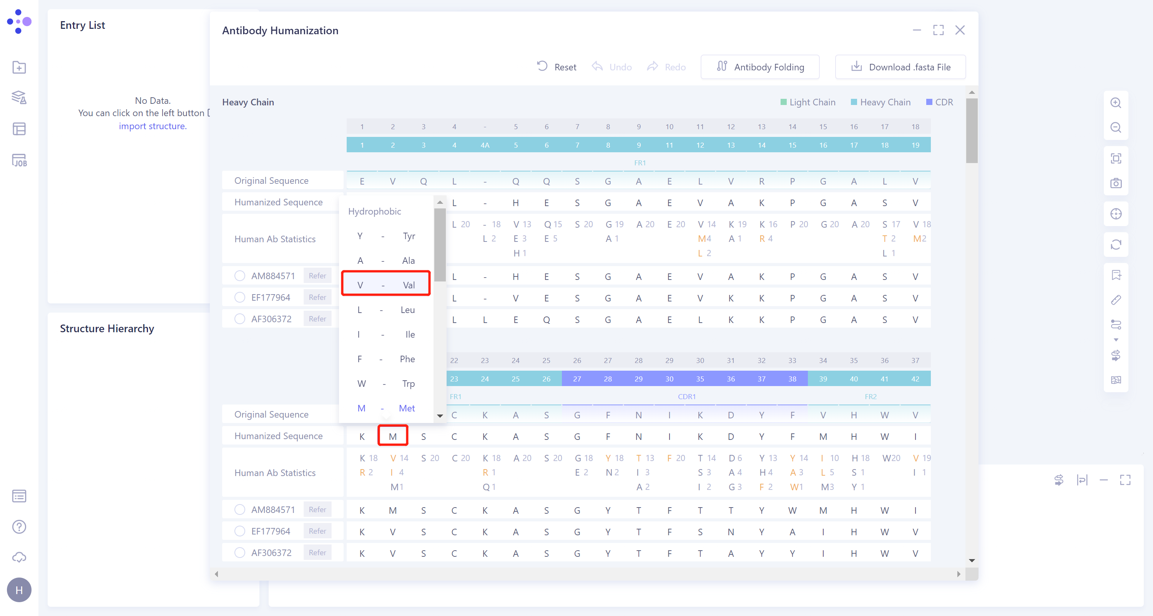Click the dropdown list scrollbar thumb
The image size is (1153, 616).
tap(440, 245)
